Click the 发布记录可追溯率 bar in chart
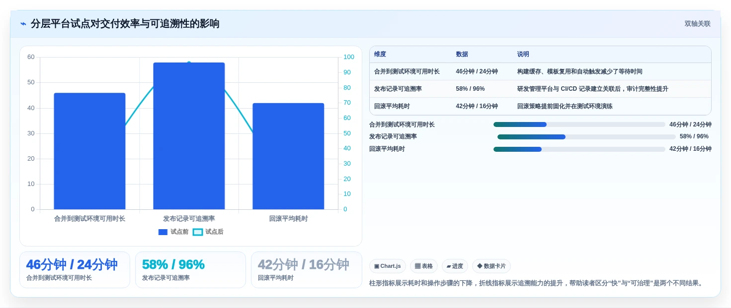The width and height of the screenshot is (731, 308). (x=189, y=136)
